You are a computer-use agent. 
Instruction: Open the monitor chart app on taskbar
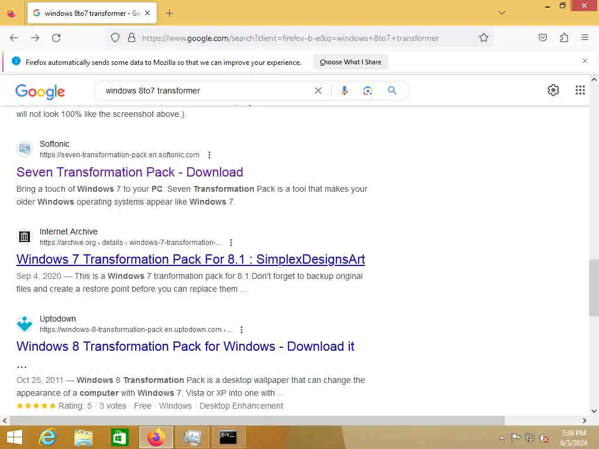[192, 437]
